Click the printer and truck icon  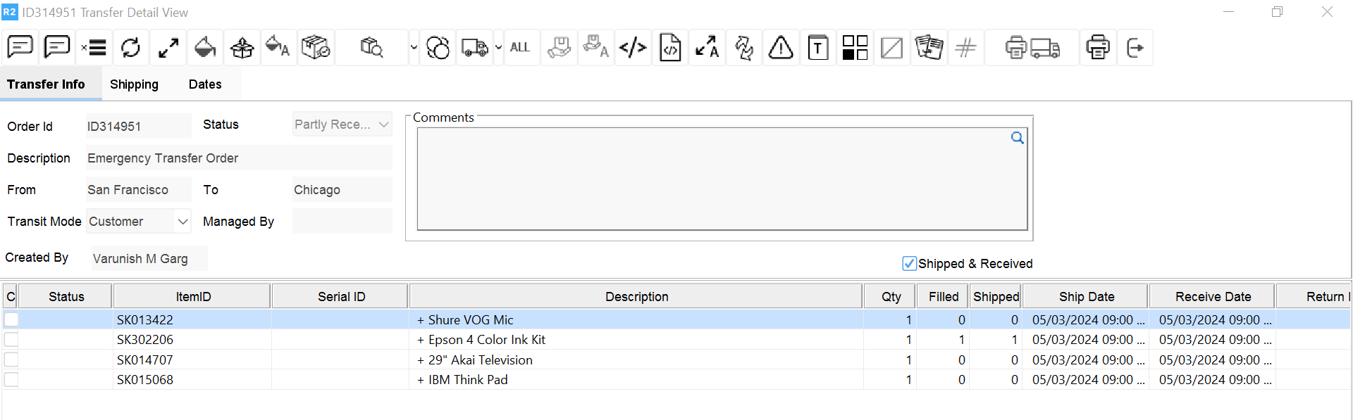(1032, 48)
